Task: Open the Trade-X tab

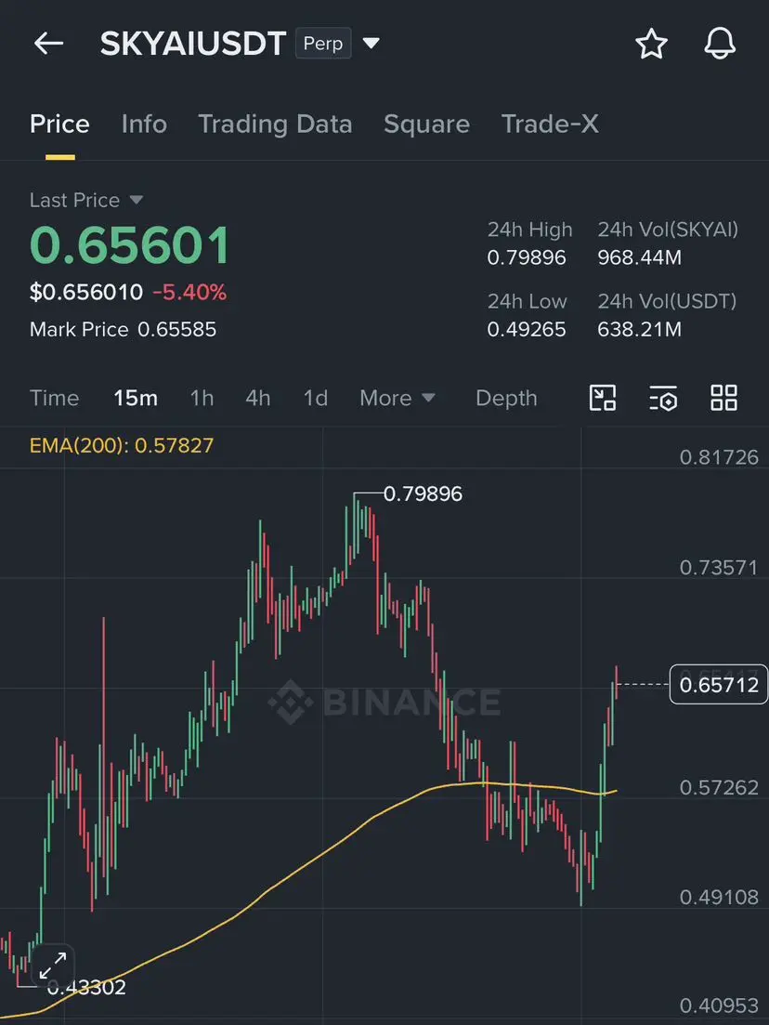Action: coord(550,125)
